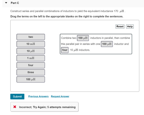The width and height of the screenshot is (144, 115).
Task: Select the '1 mH' term tile
Action: 31,58
